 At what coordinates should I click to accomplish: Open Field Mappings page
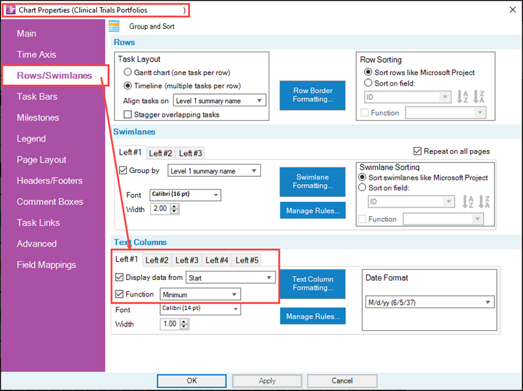pos(46,265)
